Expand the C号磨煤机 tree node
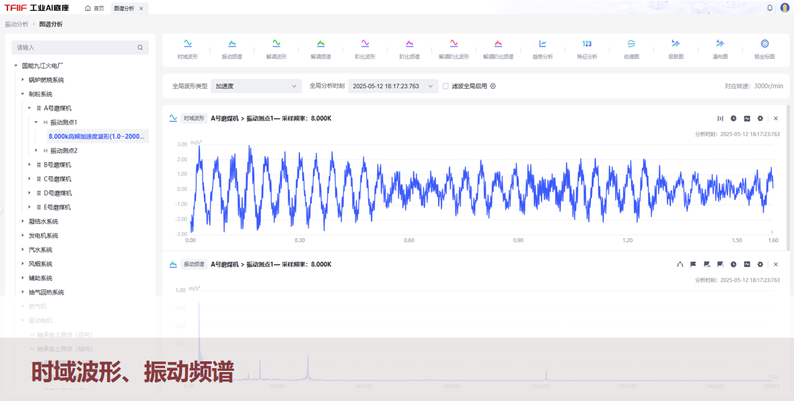794x401 pixels. pos(30,179)
